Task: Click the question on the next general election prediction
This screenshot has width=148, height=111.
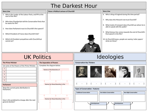Action: (x=19, y=101)
